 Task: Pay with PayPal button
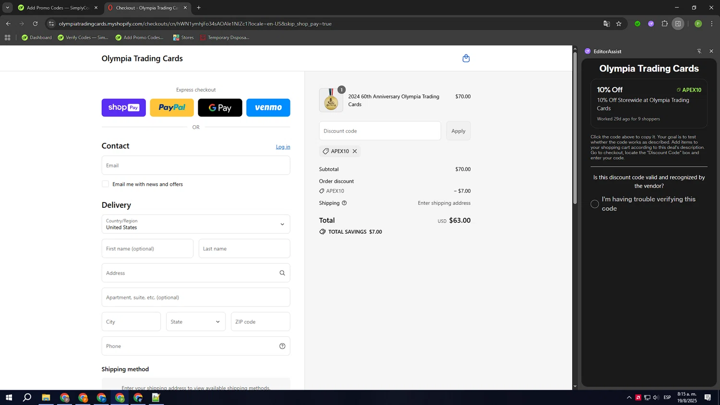(172, 107)
